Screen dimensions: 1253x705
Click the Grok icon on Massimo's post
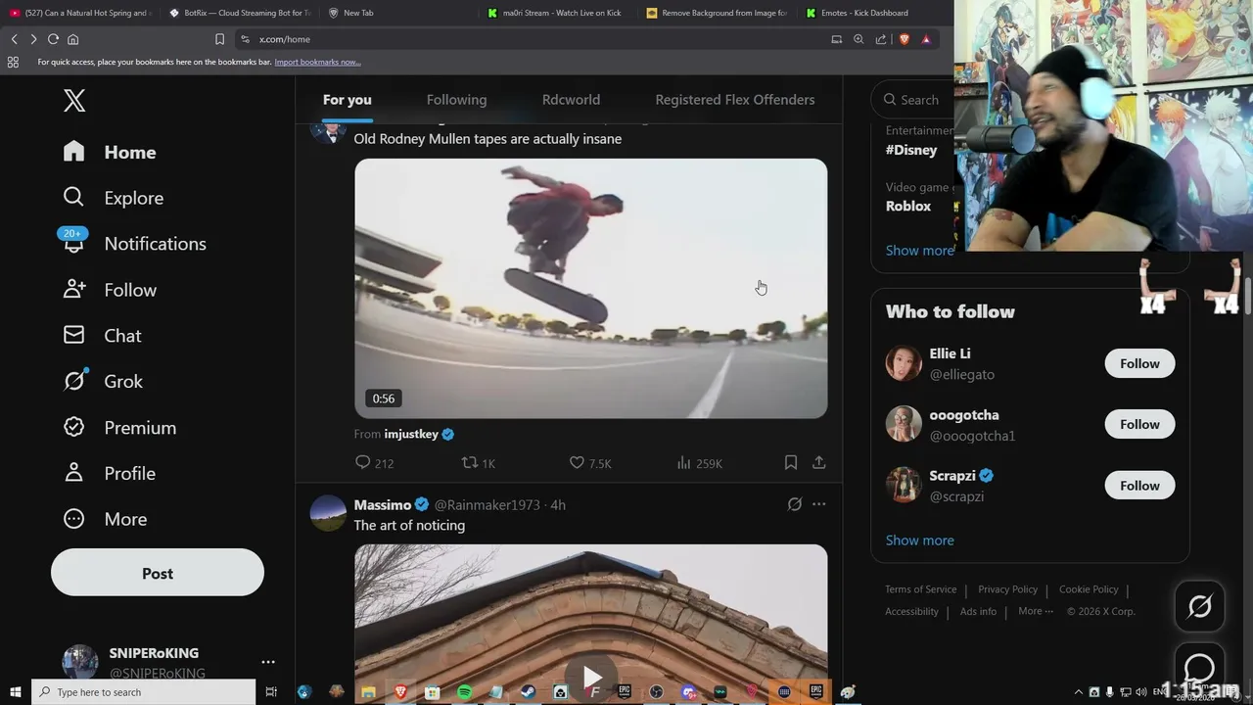point(795,504)
